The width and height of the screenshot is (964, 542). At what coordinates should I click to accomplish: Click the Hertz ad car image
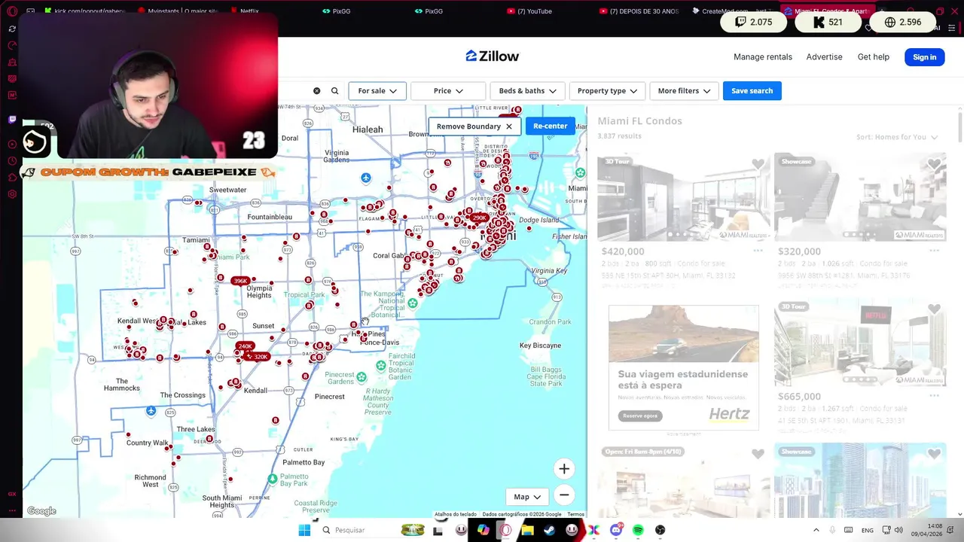tap(683, 335)
